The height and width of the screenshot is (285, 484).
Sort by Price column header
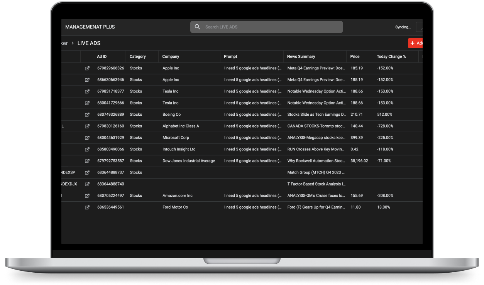click(355, 56)
